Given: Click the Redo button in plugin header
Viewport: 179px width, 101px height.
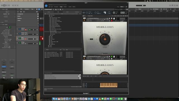Looking at the screenshot, I should (x=74, y=7).
